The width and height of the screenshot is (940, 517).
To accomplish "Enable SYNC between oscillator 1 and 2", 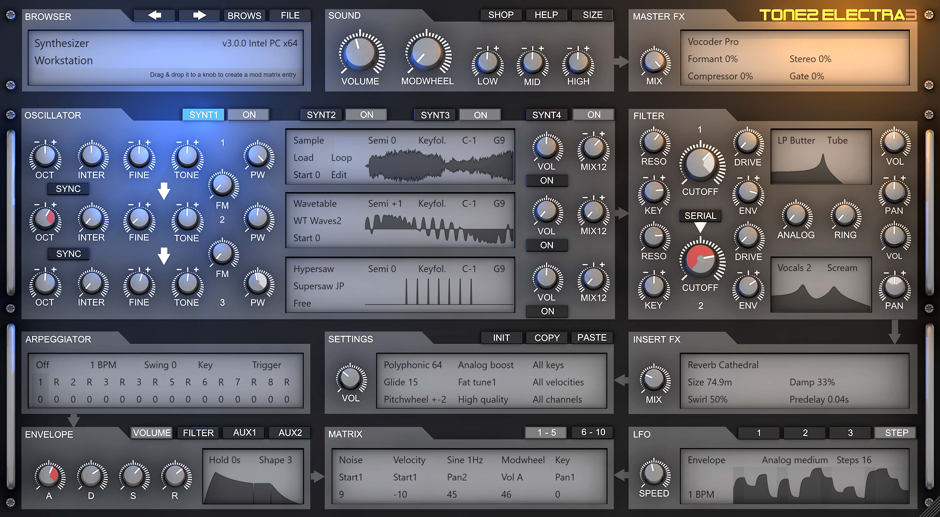I will 68,189.
